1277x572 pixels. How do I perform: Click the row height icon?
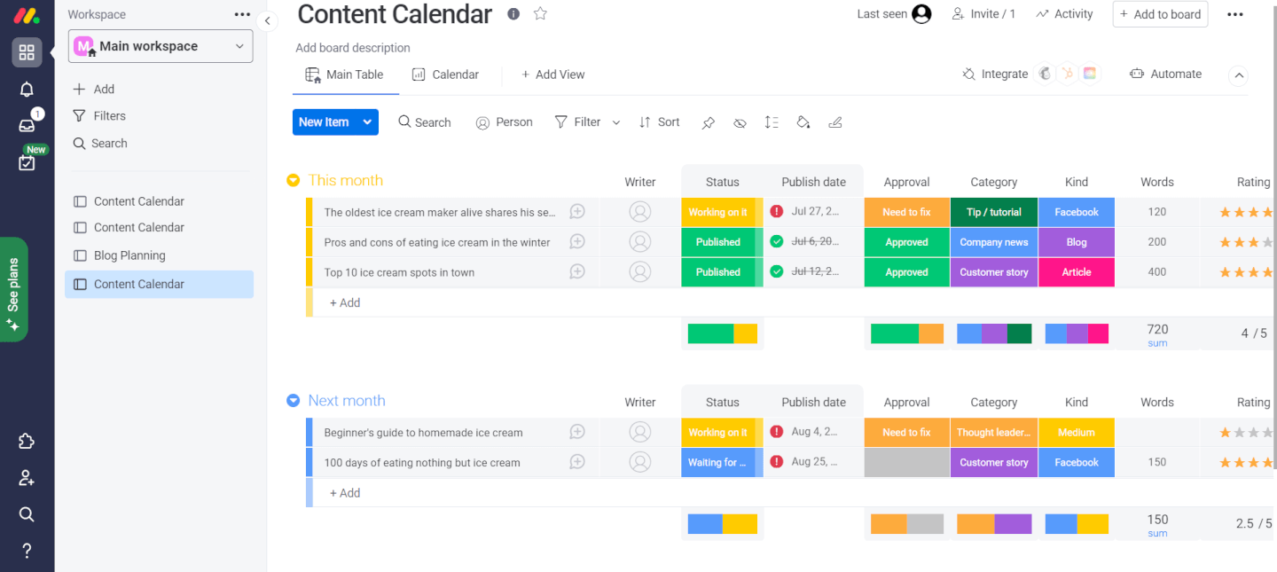tap(772, 122)
